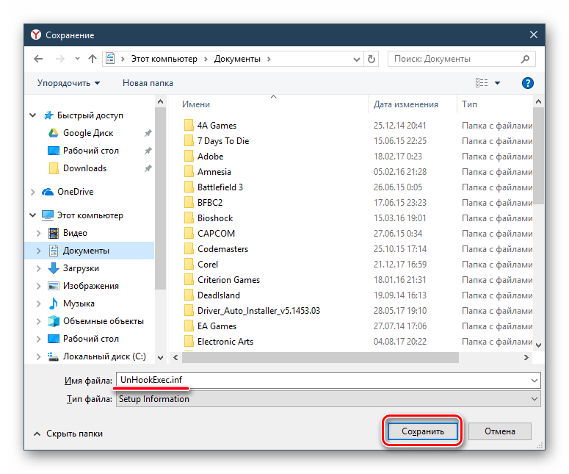The width and height of the screenshot is (569, 474).
Task: Click Документы breadcrumb in address bar
Action: click(x=237, y=59)
